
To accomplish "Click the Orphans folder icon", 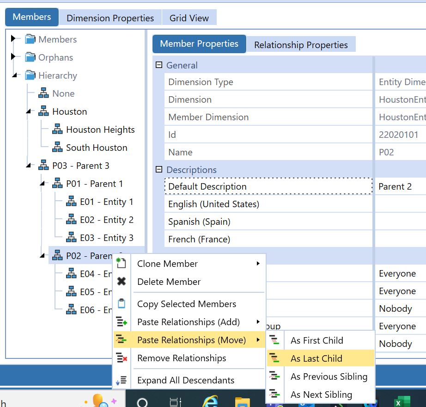I will (x=30, y=57).
